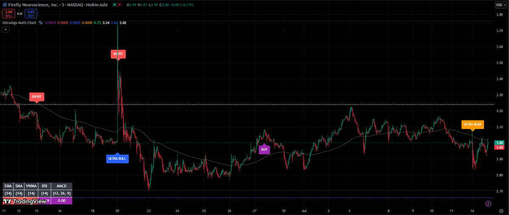Viewport: 509px width, 215px height.
Task: Click the green 3.00 price axis label
Action: coord(500,143)
